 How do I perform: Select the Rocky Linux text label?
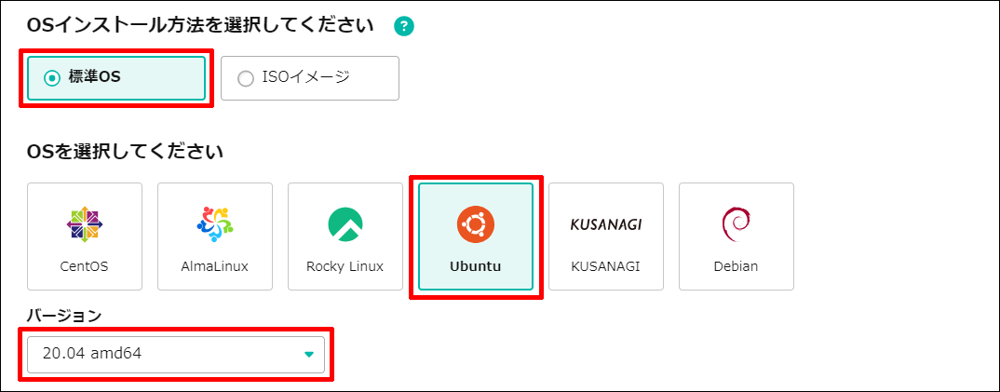click(345, 266)
